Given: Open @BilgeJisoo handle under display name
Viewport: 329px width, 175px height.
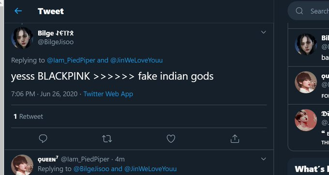Looking at the screenshot, I should point(56,42).
